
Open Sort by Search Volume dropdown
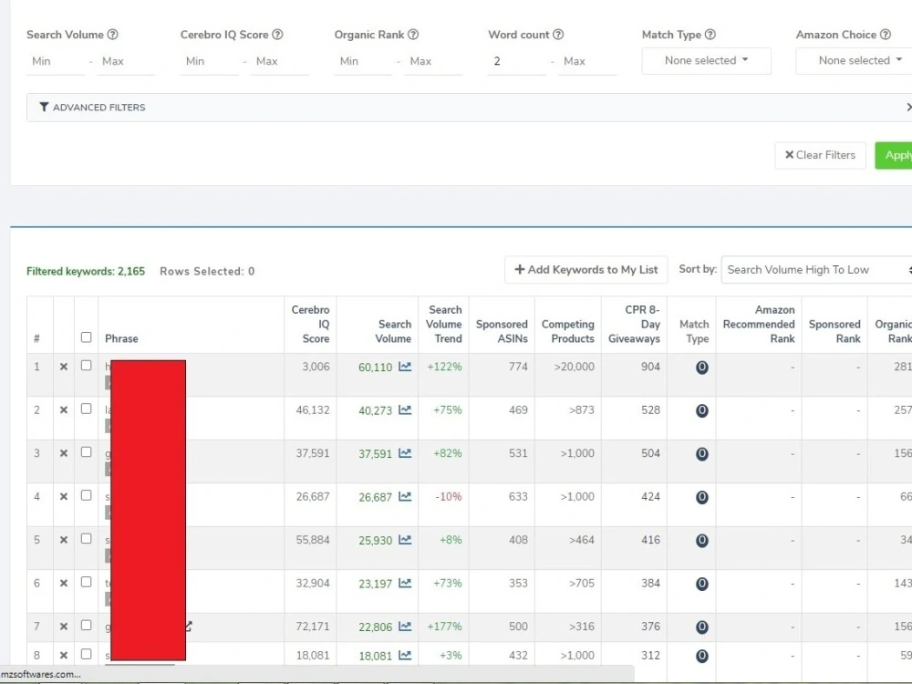pyautogui.click(x=816, y=270)
